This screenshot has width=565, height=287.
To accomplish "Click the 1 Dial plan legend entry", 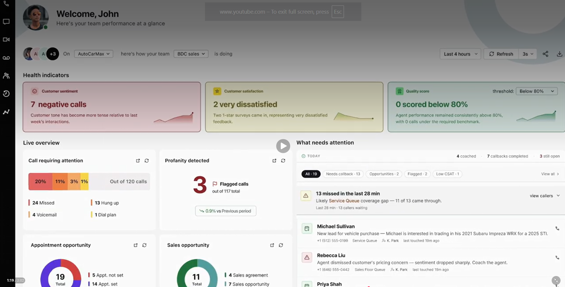I will pyautogui.click(x=104, y=215).
